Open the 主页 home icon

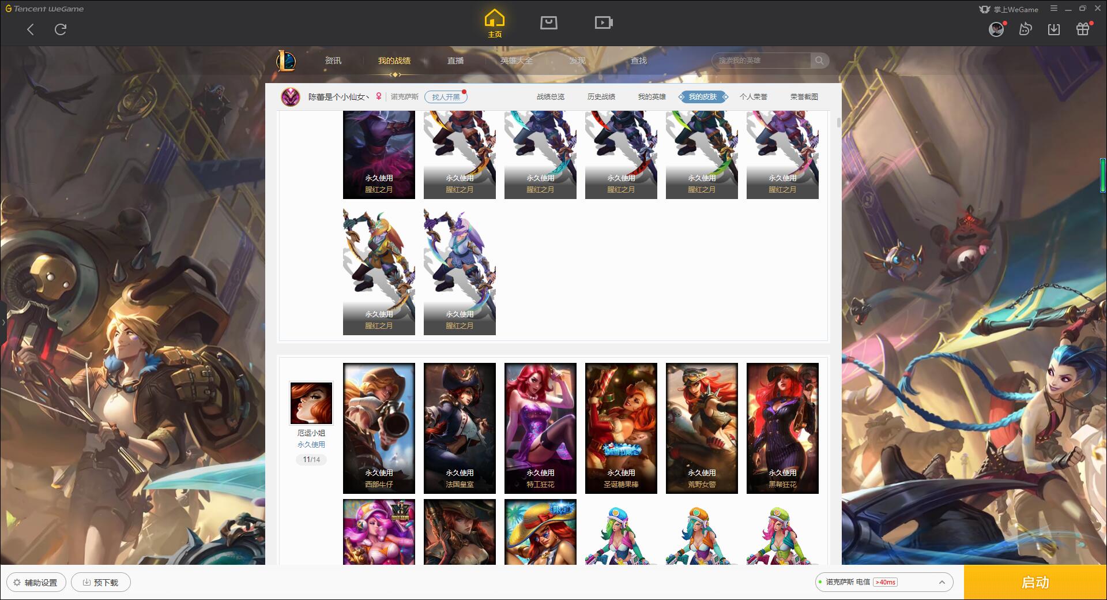(494, 23)
